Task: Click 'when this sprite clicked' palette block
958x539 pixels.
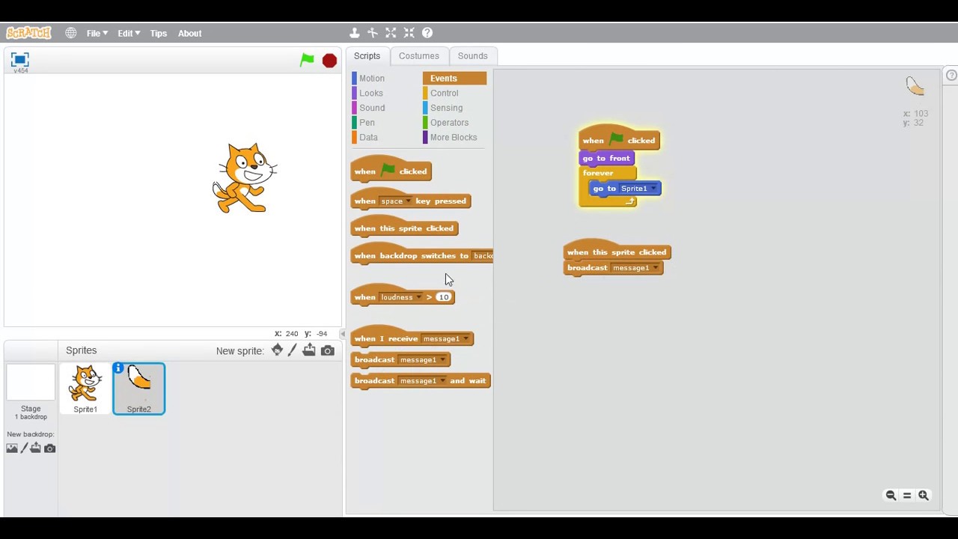Action: 404,228
